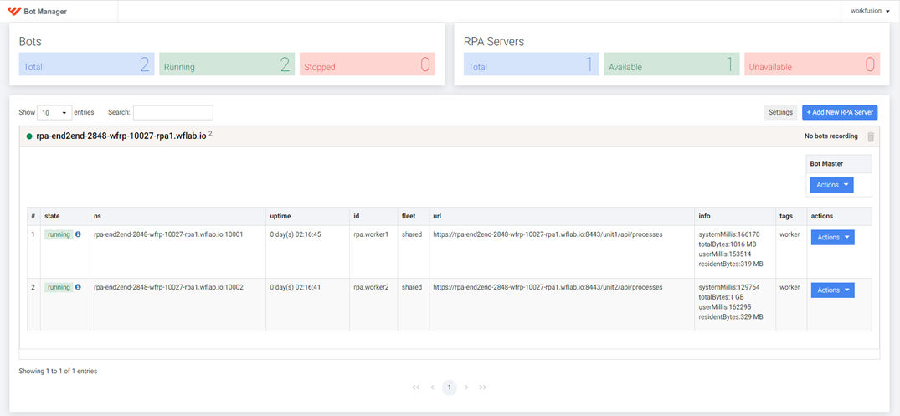Click the id 'rpa.worker1'
900x416 pixels.
click(371, 234)
